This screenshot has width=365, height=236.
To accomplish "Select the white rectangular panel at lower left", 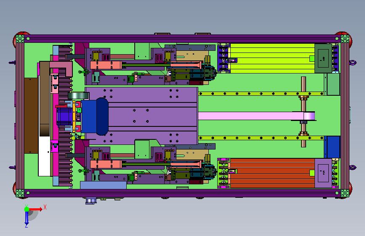I will tap(44, 156).
